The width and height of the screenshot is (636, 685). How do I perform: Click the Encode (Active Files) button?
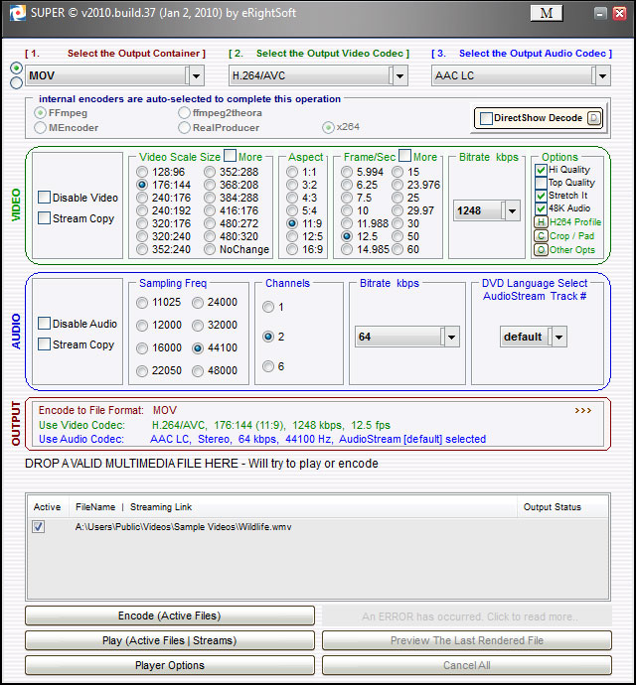tap(169, 616)
